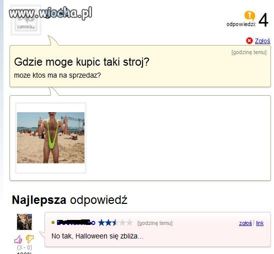274x254 pixels.
Task: Give thumbs up to the best answer
Action: click(18, 239)
